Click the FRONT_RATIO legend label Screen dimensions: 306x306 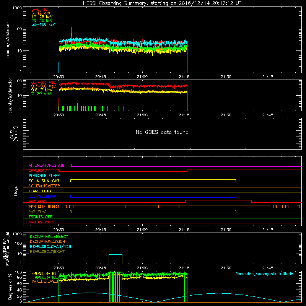(x=44, y=274)
